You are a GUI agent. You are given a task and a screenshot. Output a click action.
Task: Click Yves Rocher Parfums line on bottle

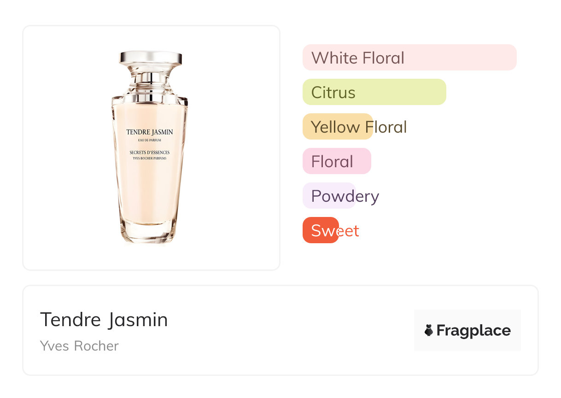pos(149,158)
